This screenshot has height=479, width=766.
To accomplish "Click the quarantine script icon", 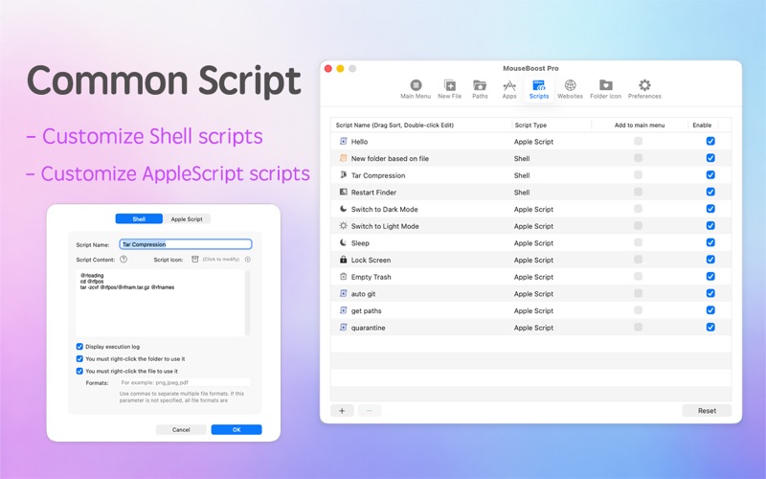I will pos(343,327).
